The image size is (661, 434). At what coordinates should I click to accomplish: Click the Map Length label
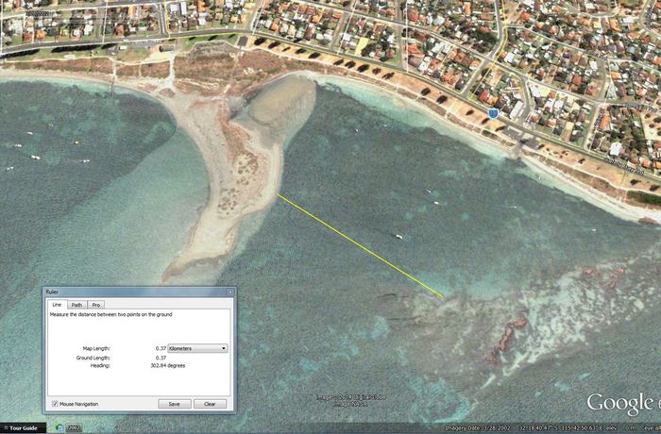(x=96, y=348)
